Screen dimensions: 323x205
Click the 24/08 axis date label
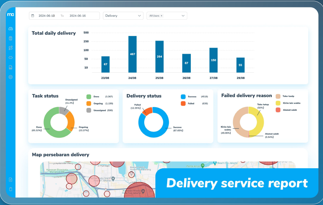pyautogui.click(x=132, y=78)
